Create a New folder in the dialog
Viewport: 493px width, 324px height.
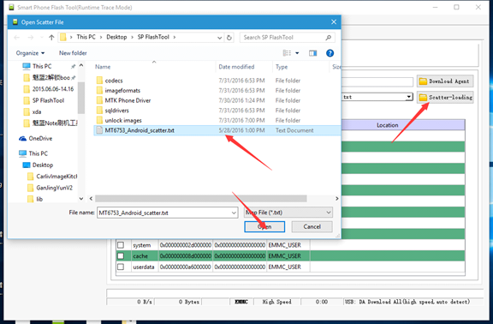tap(73, 53)
